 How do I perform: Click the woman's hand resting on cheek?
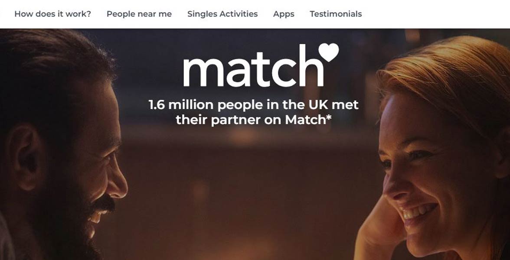(x=377, y=227)
